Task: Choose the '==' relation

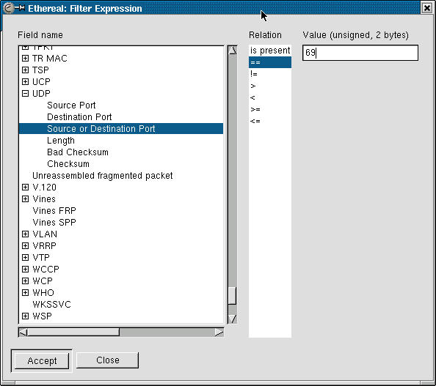Action: [x=270, y=62]
